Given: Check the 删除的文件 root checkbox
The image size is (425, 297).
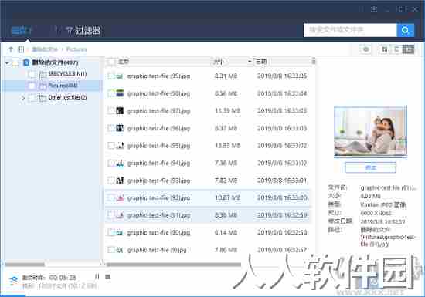Looking at the screenshot, I should [x=15, y=62].
